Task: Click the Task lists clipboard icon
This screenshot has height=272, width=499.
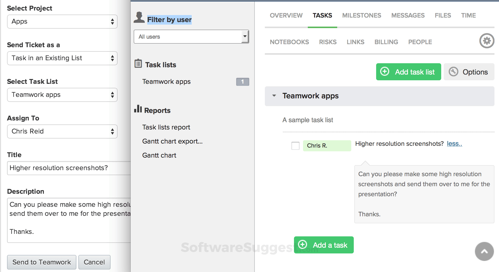Action: (x=138, y=63)
